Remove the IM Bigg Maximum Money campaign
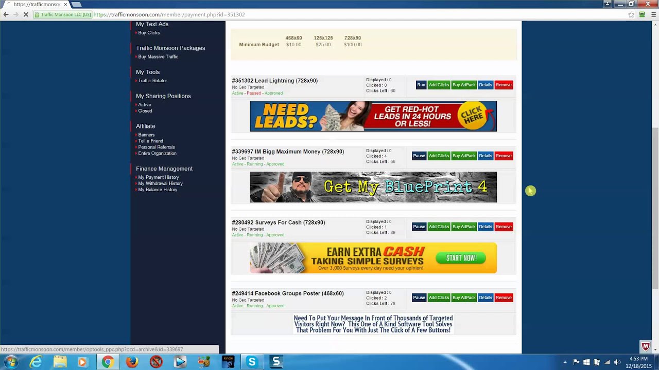The width and height of the screenshot is (659, 370). (504, 156)
